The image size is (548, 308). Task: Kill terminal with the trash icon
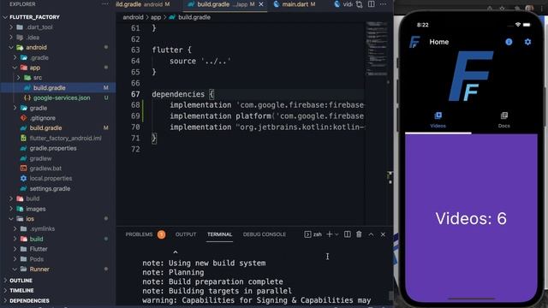click(x=359, y=234)
